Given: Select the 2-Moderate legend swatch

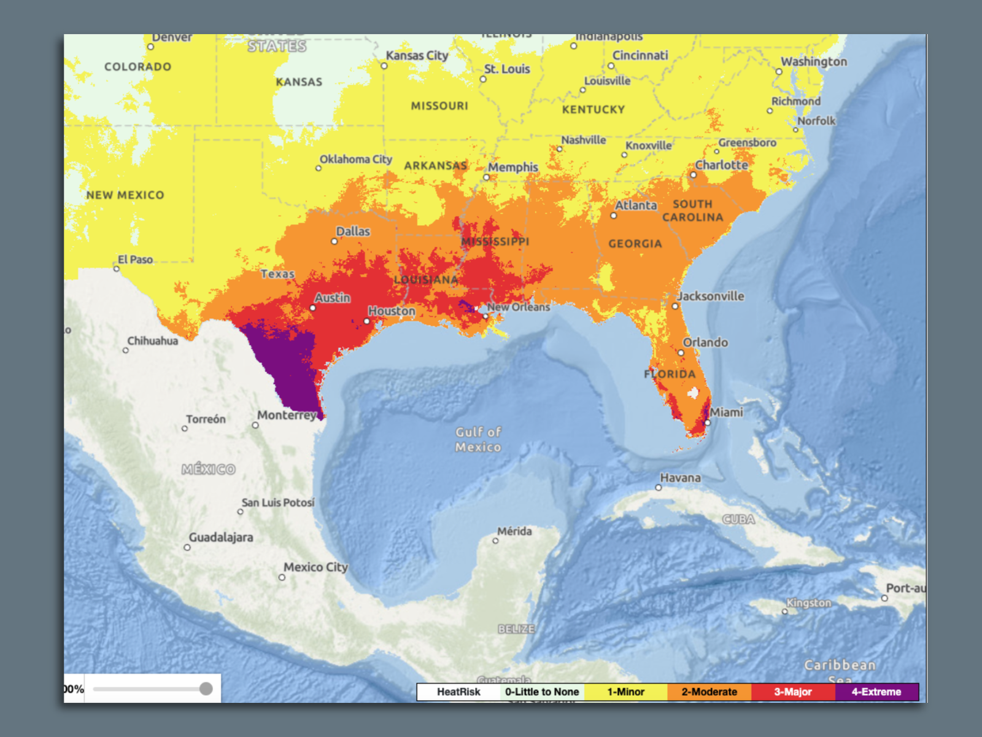Looking at the screenshot, I should point(709,692).
